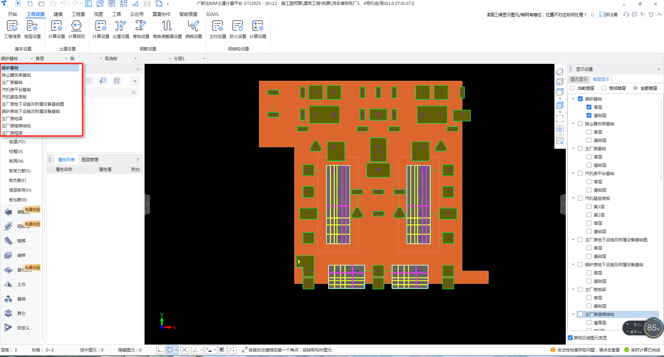Image resolution: width=664 pixels, height=357 pixels.
Task: Open the 云应用 ribbon tab
Action: (x=137, y=14)
